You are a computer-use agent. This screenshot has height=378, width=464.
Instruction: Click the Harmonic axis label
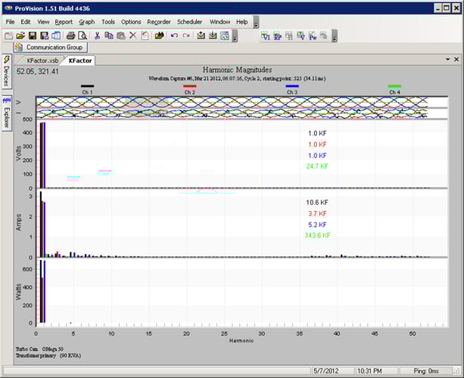(x=241, y=341)
